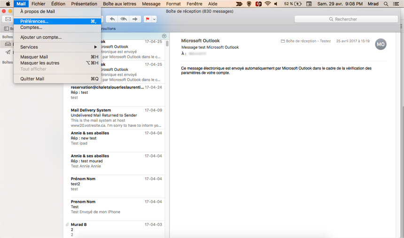
Task: Open Spotlight search magnifier
Action: click(386, 4)
